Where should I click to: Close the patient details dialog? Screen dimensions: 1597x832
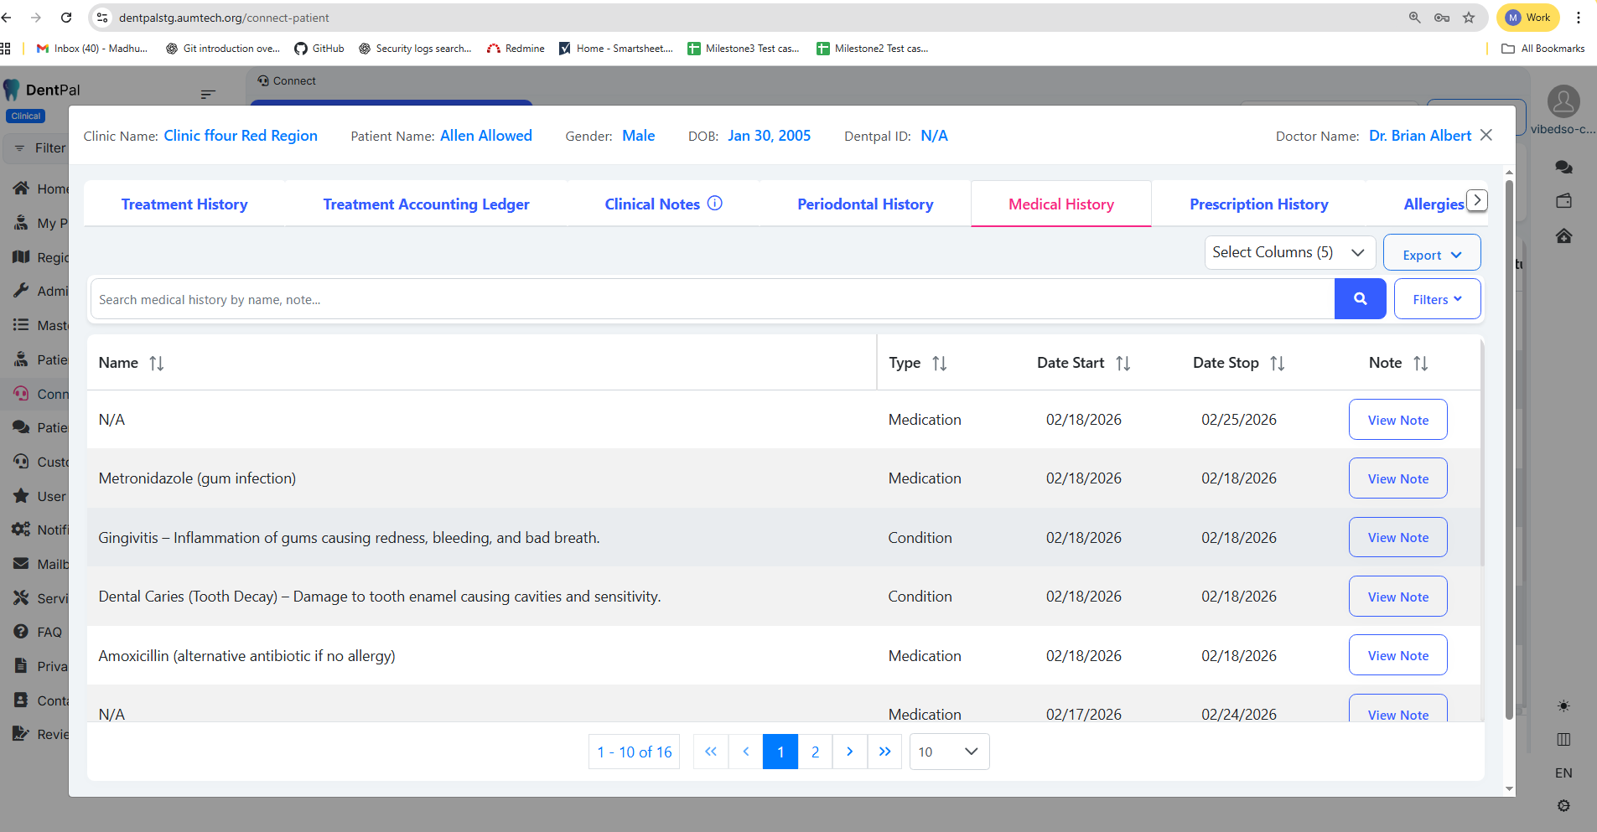coord(1486,135)
